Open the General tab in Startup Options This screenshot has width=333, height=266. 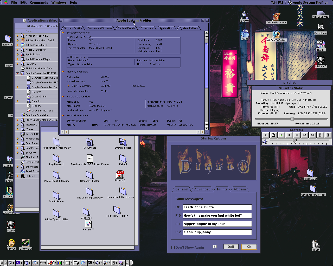(x=182, y=189)
